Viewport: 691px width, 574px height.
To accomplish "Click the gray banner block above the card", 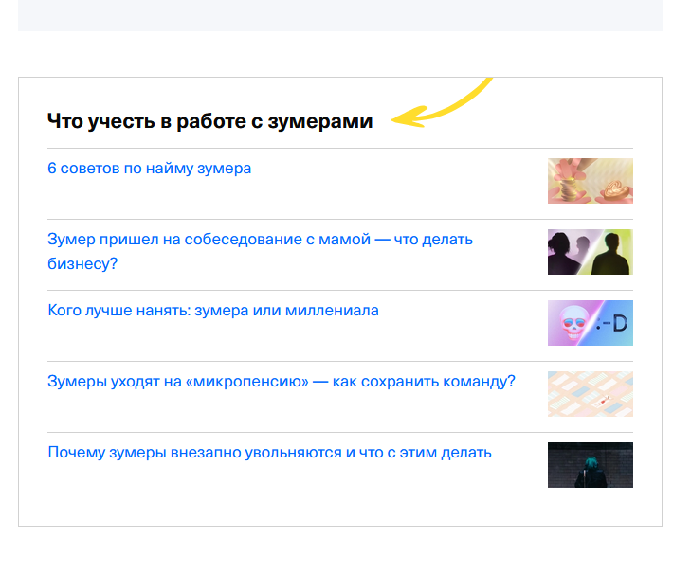I will tap(339, 15).
